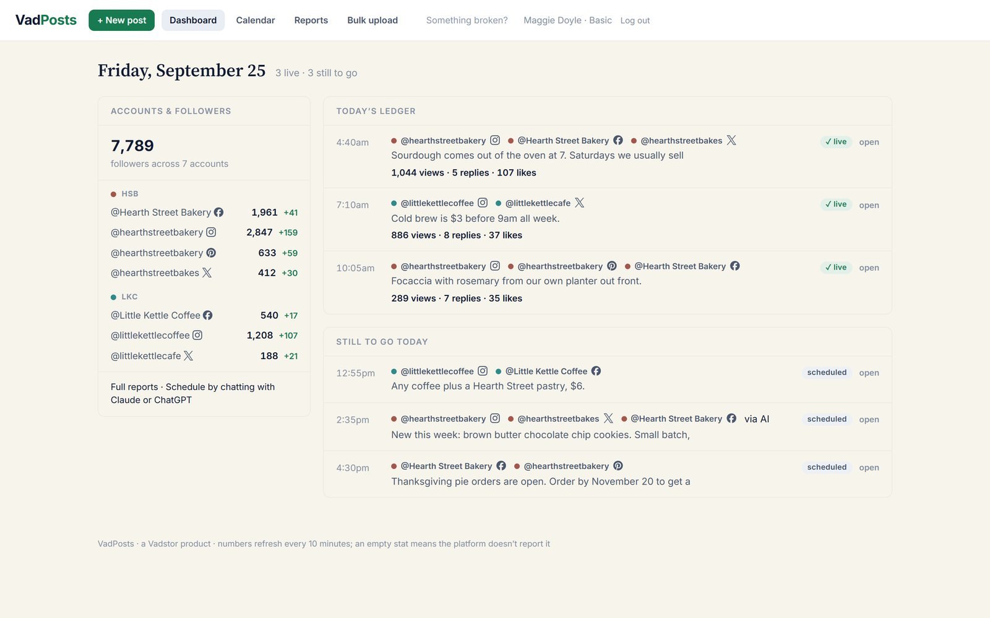Click the Instagram icon beside @hearthstreetbakery in accounts
Screen dimensions: 990x618
(x=211, y=232)
